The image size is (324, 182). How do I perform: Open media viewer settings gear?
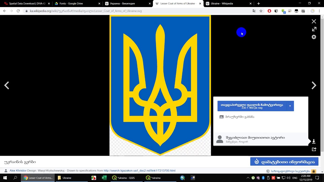click(x=314, y=37)
